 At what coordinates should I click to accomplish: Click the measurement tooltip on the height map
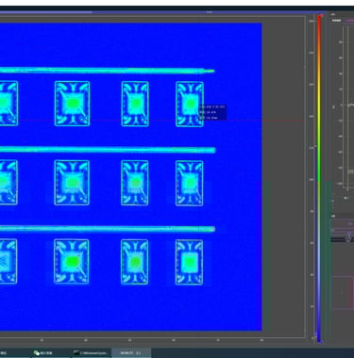(212, 112)
